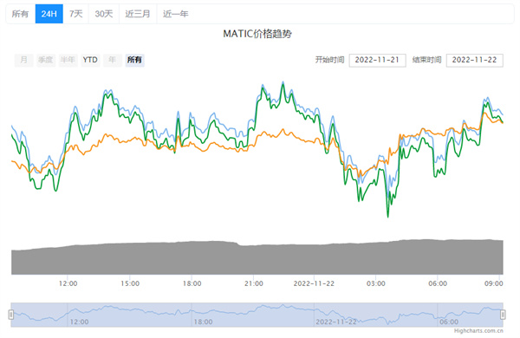Switch to the 近三月 tab
The image size is (520, 338).
coord(138,14)
